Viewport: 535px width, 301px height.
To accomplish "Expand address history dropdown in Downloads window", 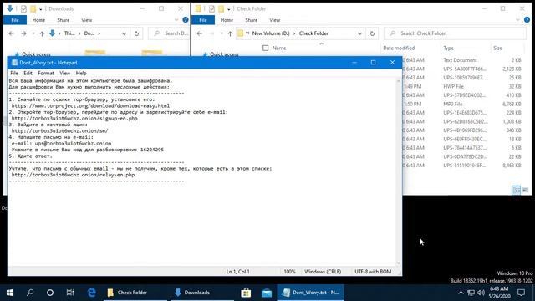I will [124, 33].
